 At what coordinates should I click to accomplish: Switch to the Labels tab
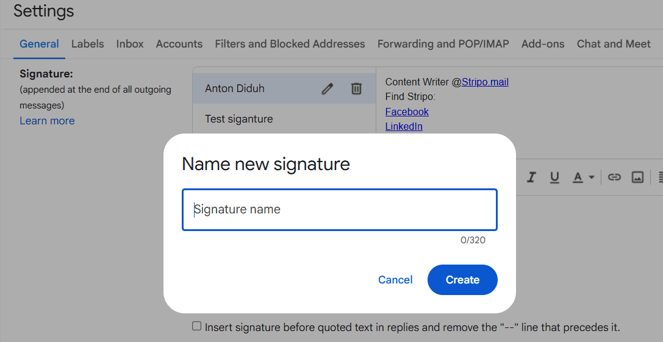click(x=88, y=44)
